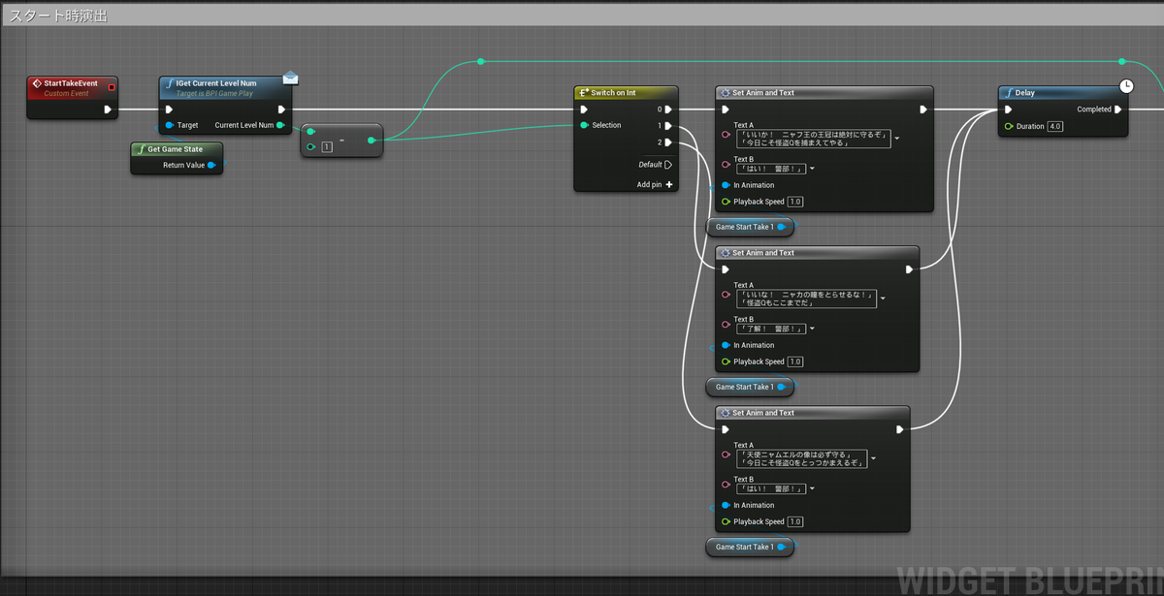1164x596 pixels.
Task: Click Playback Speed 1.0 field on the bottom Set Anim and Text node
Action: [x=795, y=521]
